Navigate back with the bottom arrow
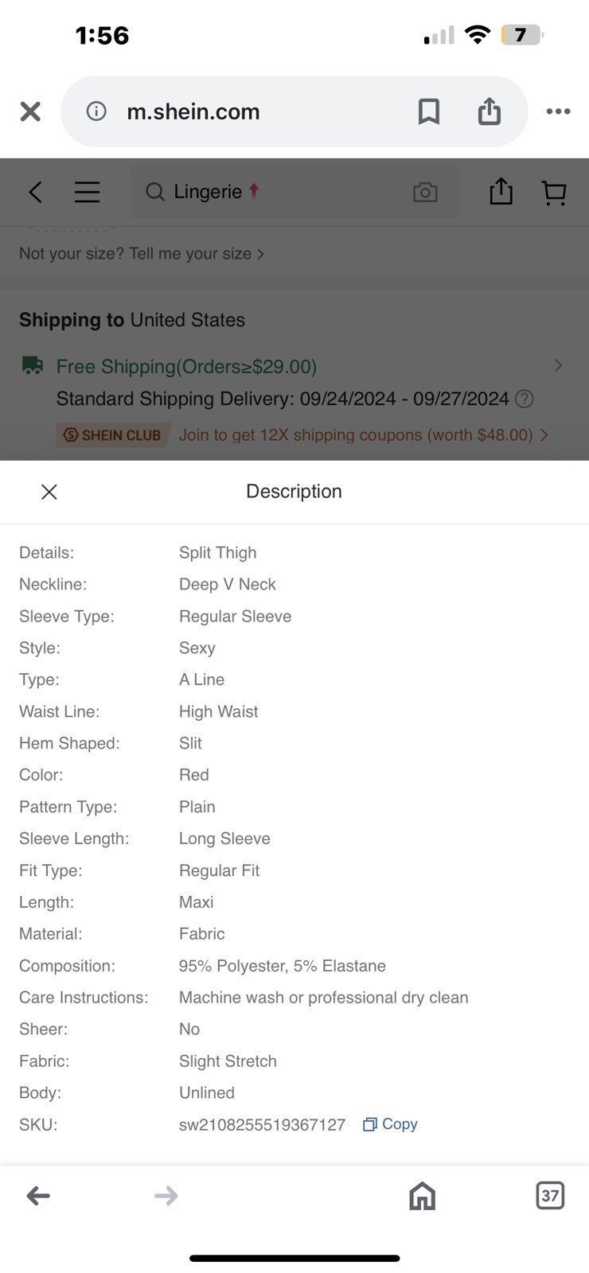Screen dimensions: 589x1273 (x=38, y=1195)
